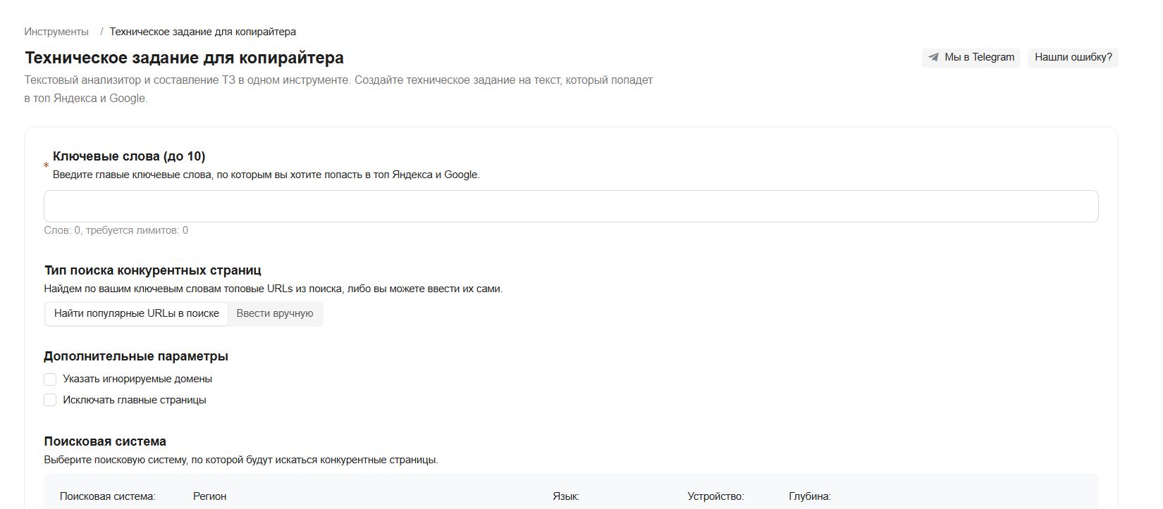The width and height of the screenshot is (1163, 509).
Task: Go to "Инструменты" breadcrumb link
Action: tap(56, 32)
